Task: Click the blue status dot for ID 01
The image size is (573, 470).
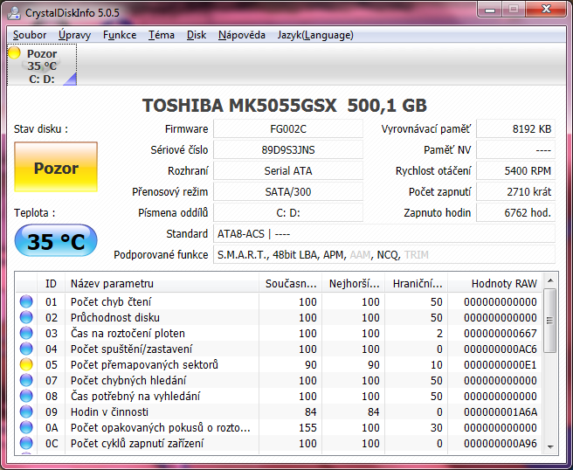Action: point(26,301)
